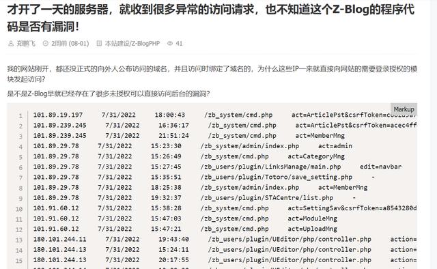Click the paragraph starting 是不是Z-Blog

coord(109,94)
